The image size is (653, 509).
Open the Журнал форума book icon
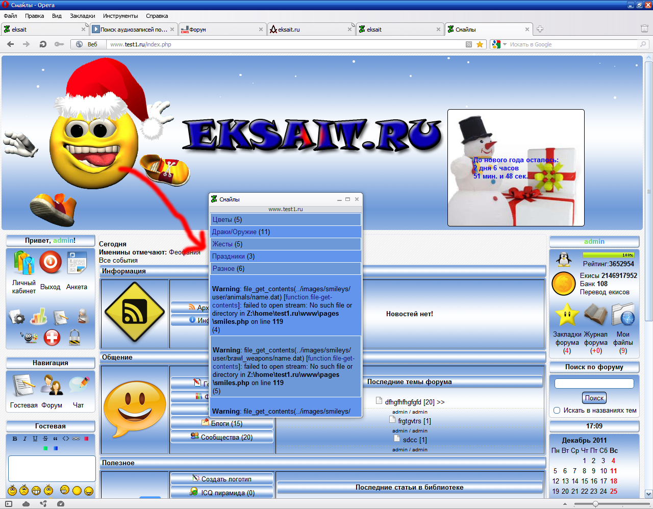pyautogui.click(x=595, y=315)
